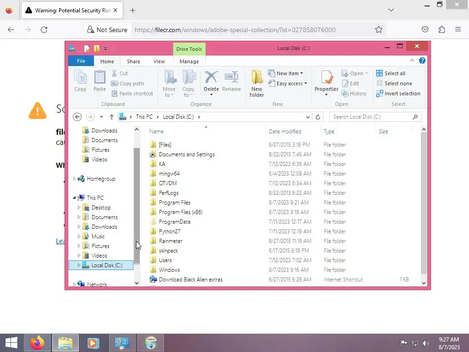Open the Open command dropdown
Image resolution: width=469 pixels, height=352 pixels.
tap(355, 73)
